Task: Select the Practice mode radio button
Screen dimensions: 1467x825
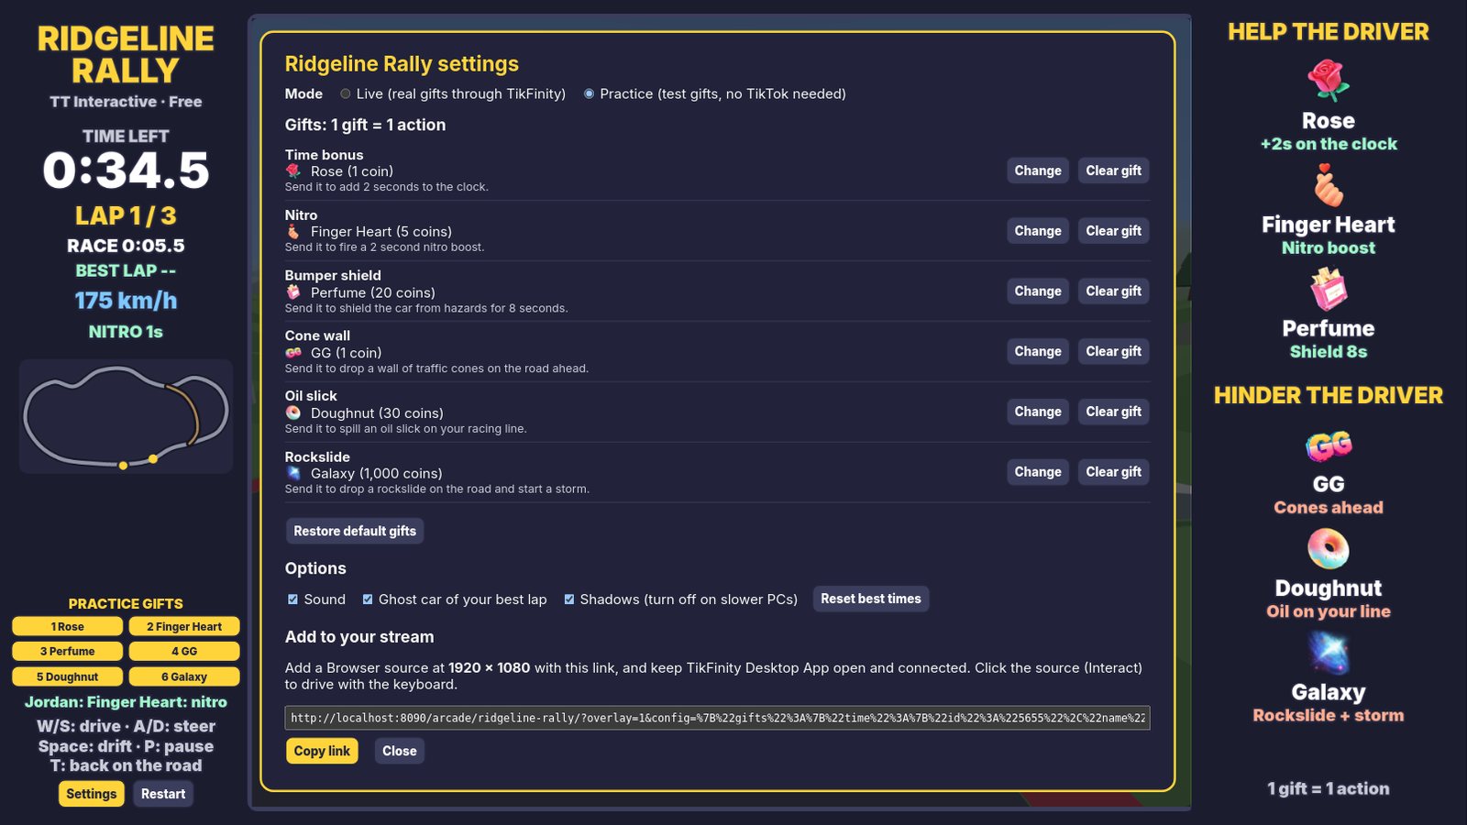Action: 589,93
